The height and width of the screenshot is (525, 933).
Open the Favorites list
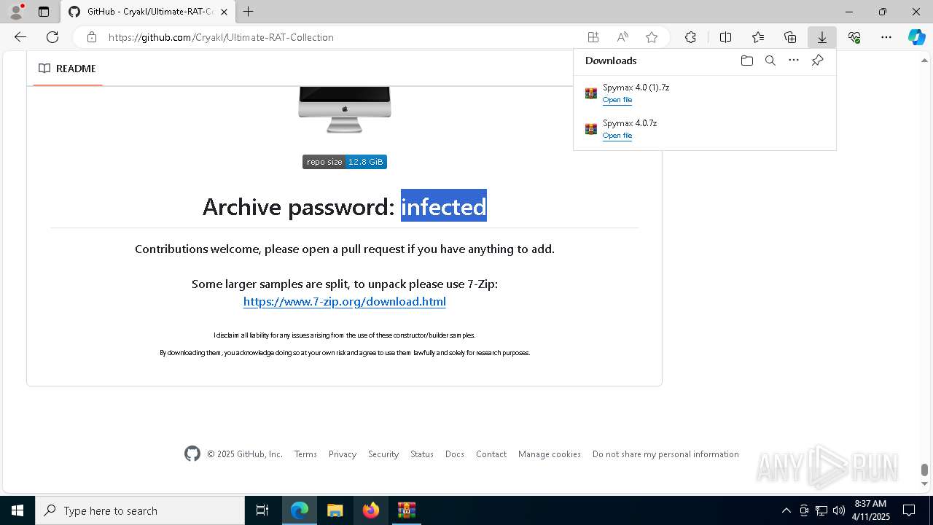[758, 37]
